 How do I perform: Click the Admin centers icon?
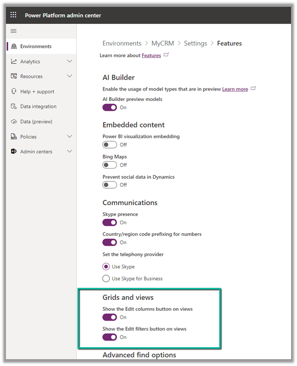(14, 152)
